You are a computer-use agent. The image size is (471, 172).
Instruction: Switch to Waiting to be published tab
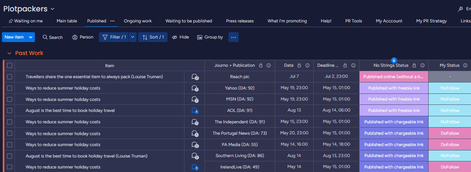[189, 21]
